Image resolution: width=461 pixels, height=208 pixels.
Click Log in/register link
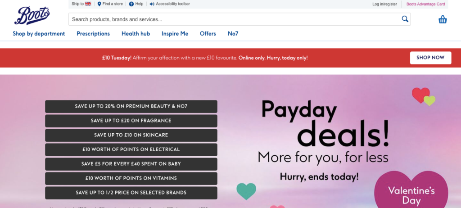pyautogui.click(x=384, y=4)
